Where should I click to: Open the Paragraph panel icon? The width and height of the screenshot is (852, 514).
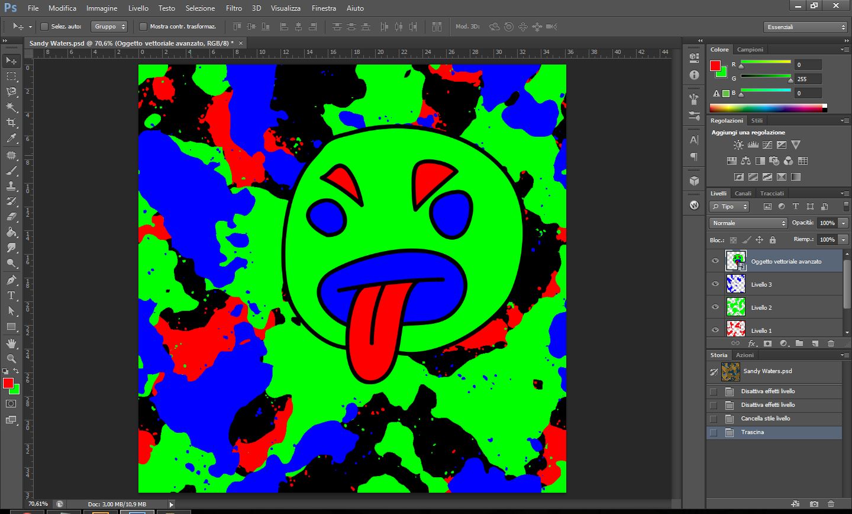click(x=695, y=157)
